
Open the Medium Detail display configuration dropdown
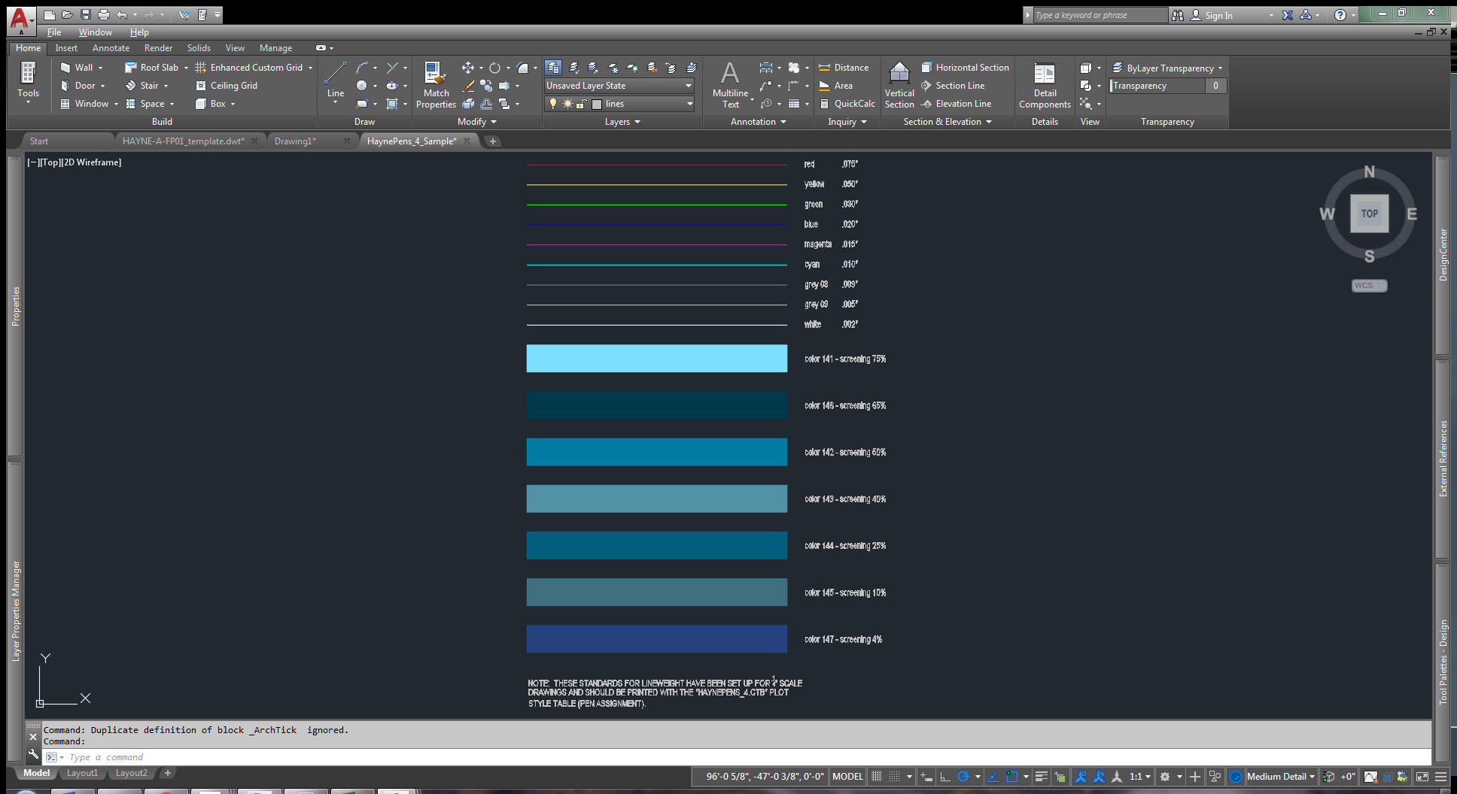(x=1280, y=777)
